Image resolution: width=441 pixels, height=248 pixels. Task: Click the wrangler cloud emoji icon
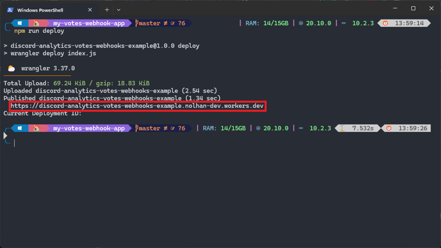click(11, 68)
